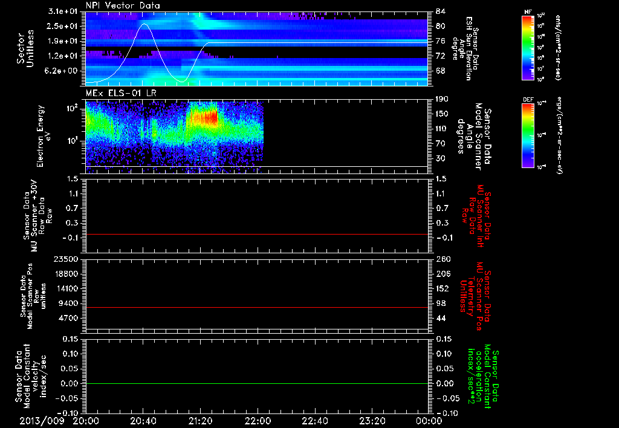Viewport: 619px width, 428px height.
Task: Click the 44 telemetry tick value
Action: (x=441, y=318)
